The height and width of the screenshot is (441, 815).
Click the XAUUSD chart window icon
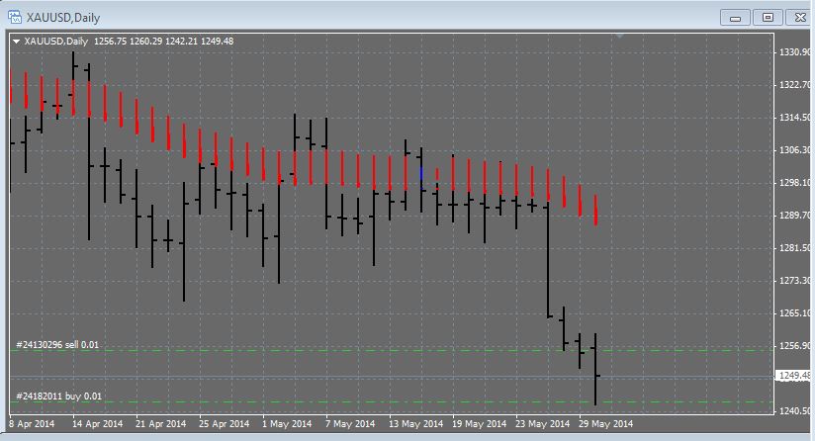coord(15,17)
